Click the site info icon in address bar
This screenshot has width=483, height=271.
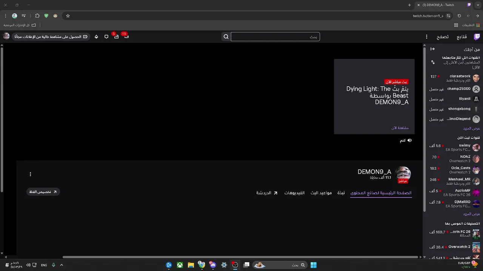(x=448, y=16)
